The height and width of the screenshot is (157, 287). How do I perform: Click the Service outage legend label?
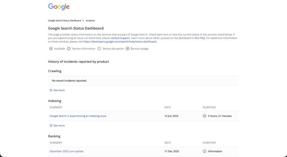click(x=140, y=49)
